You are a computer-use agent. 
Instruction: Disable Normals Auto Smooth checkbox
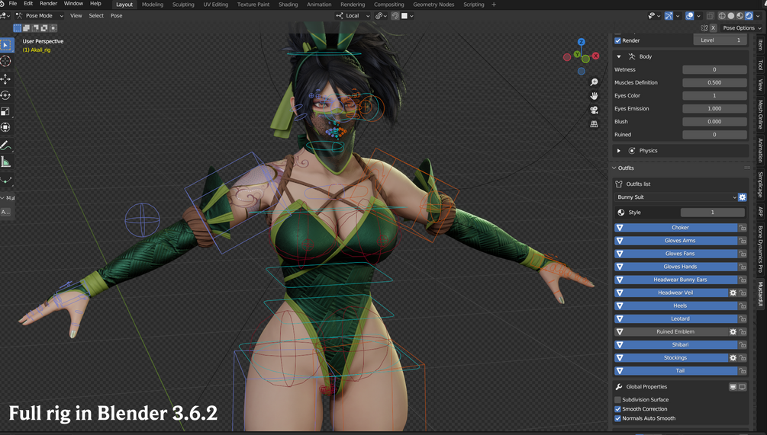click(x=618, y=418)
